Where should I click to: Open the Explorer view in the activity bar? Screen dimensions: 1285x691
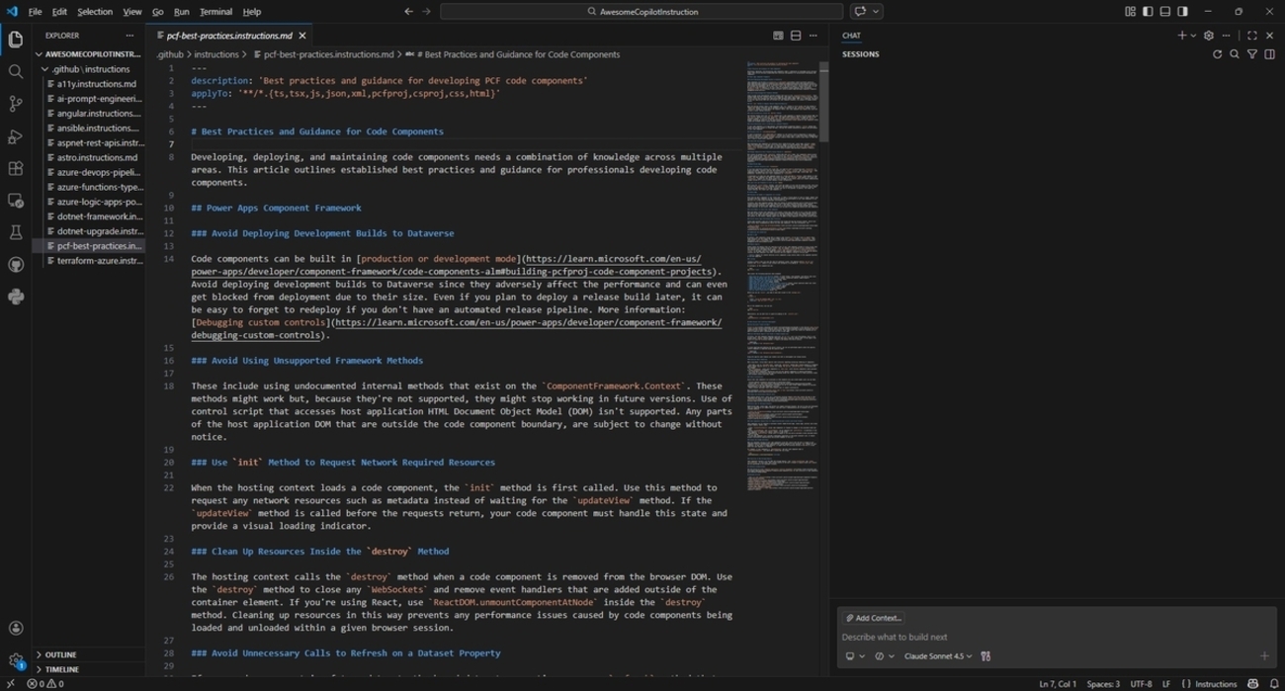tap(16, 39)
